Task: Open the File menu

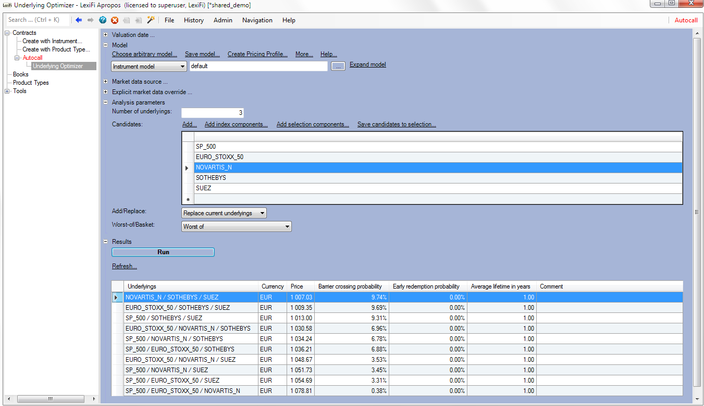Action: coord(169,20)
